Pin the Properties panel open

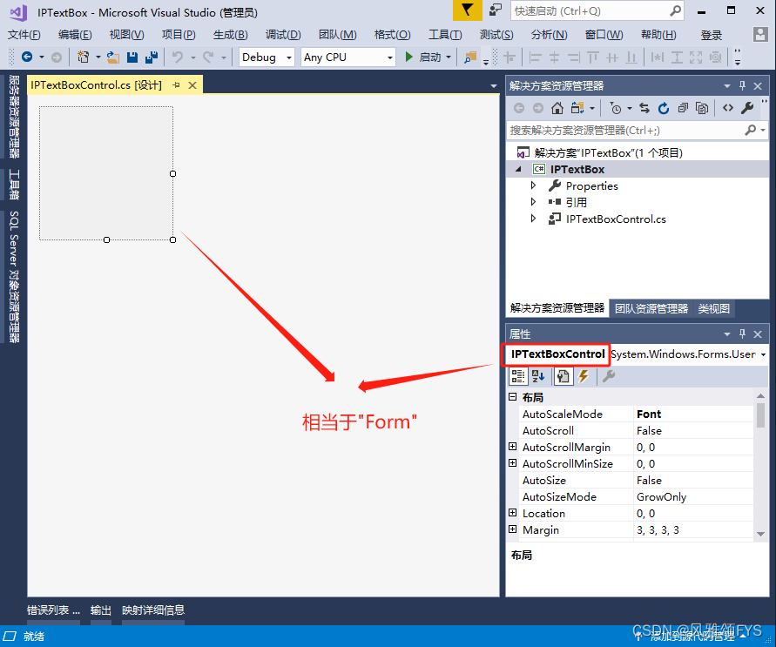coord(742,334)
